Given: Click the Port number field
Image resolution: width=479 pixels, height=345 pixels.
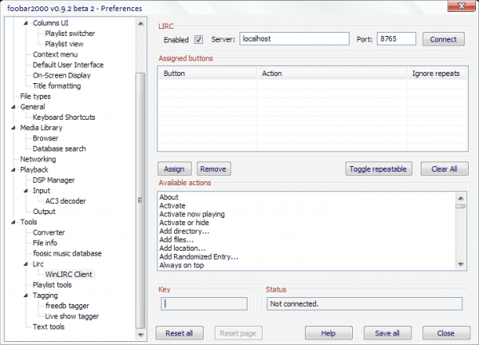Looking at the screenshot, I should [x=396, y=39].
